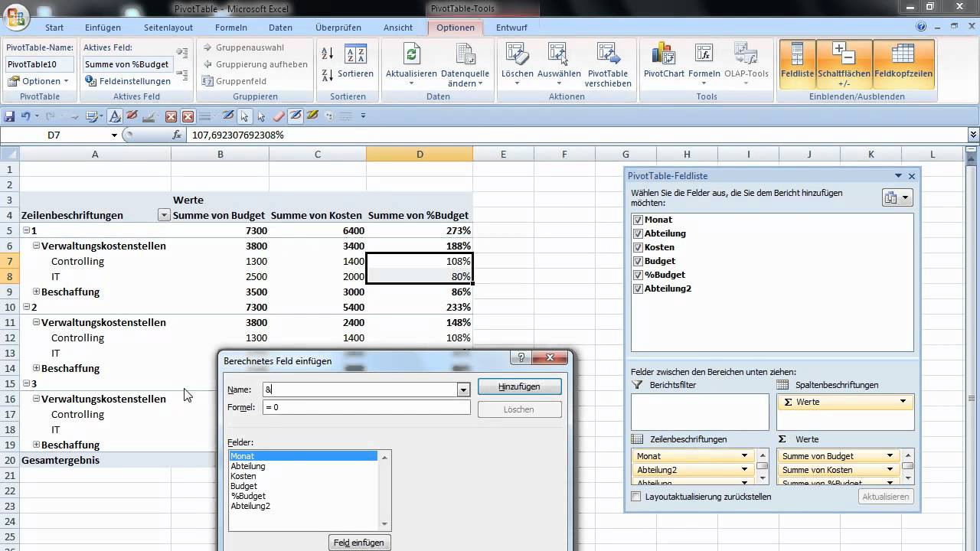Screen dimensions: 980x551
Task: Save with quick access floppy icon
Action: coord(9,116)
